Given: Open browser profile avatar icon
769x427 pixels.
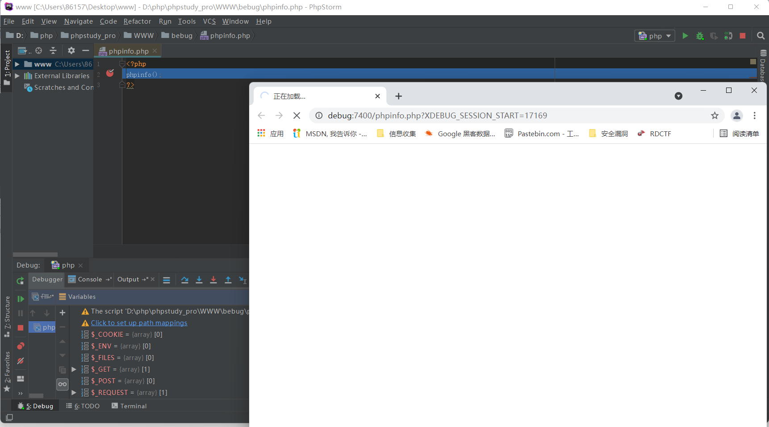Looking at the screenshot, I should 737,116.
